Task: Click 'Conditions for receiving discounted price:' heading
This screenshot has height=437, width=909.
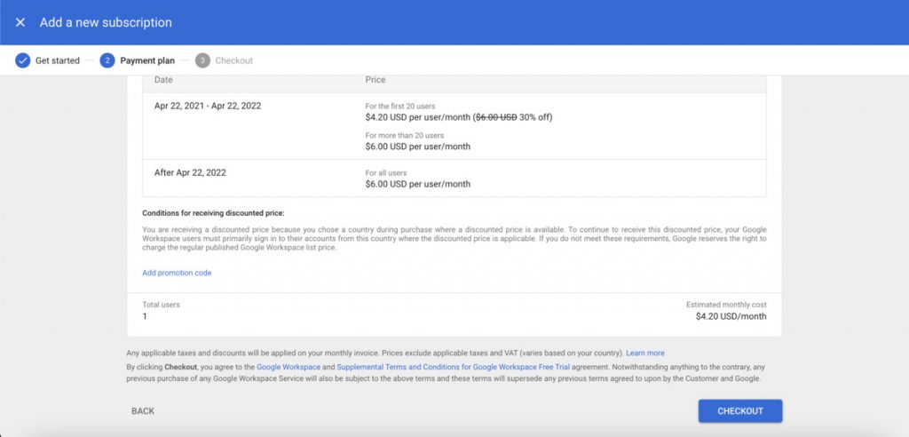Action: click(x=213, y=213)
